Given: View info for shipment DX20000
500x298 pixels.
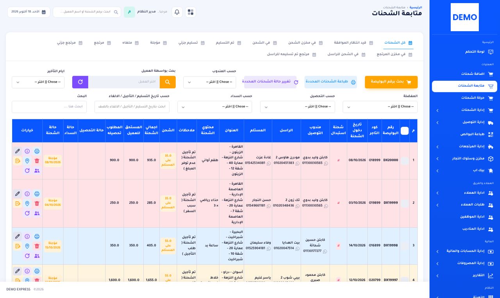Looking at the screenshot, I should click(27, 151).
